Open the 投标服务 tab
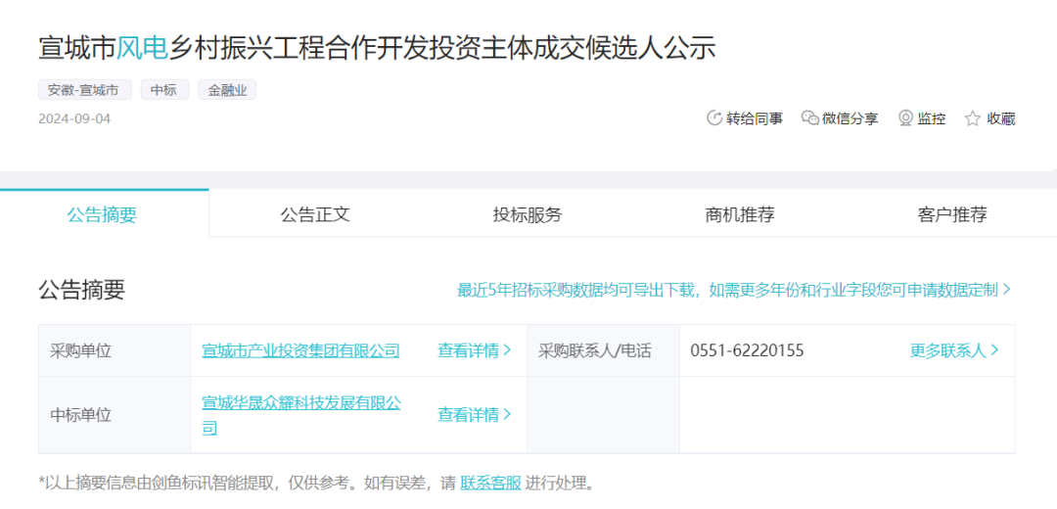 click(x=528, y=214)
